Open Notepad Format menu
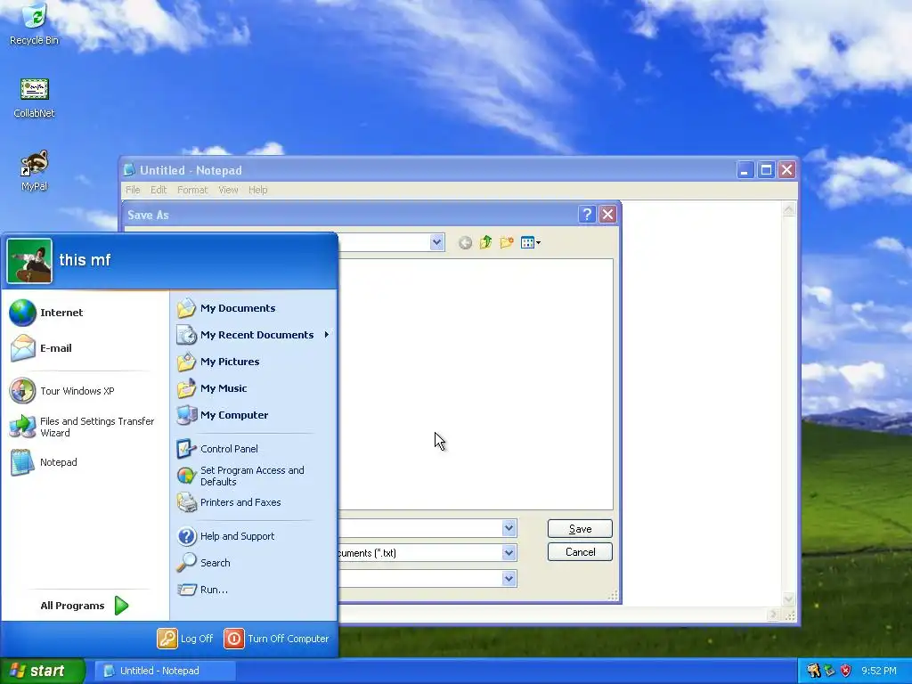Viewport: 912px width, 684px height. click(x=192, y=190)
